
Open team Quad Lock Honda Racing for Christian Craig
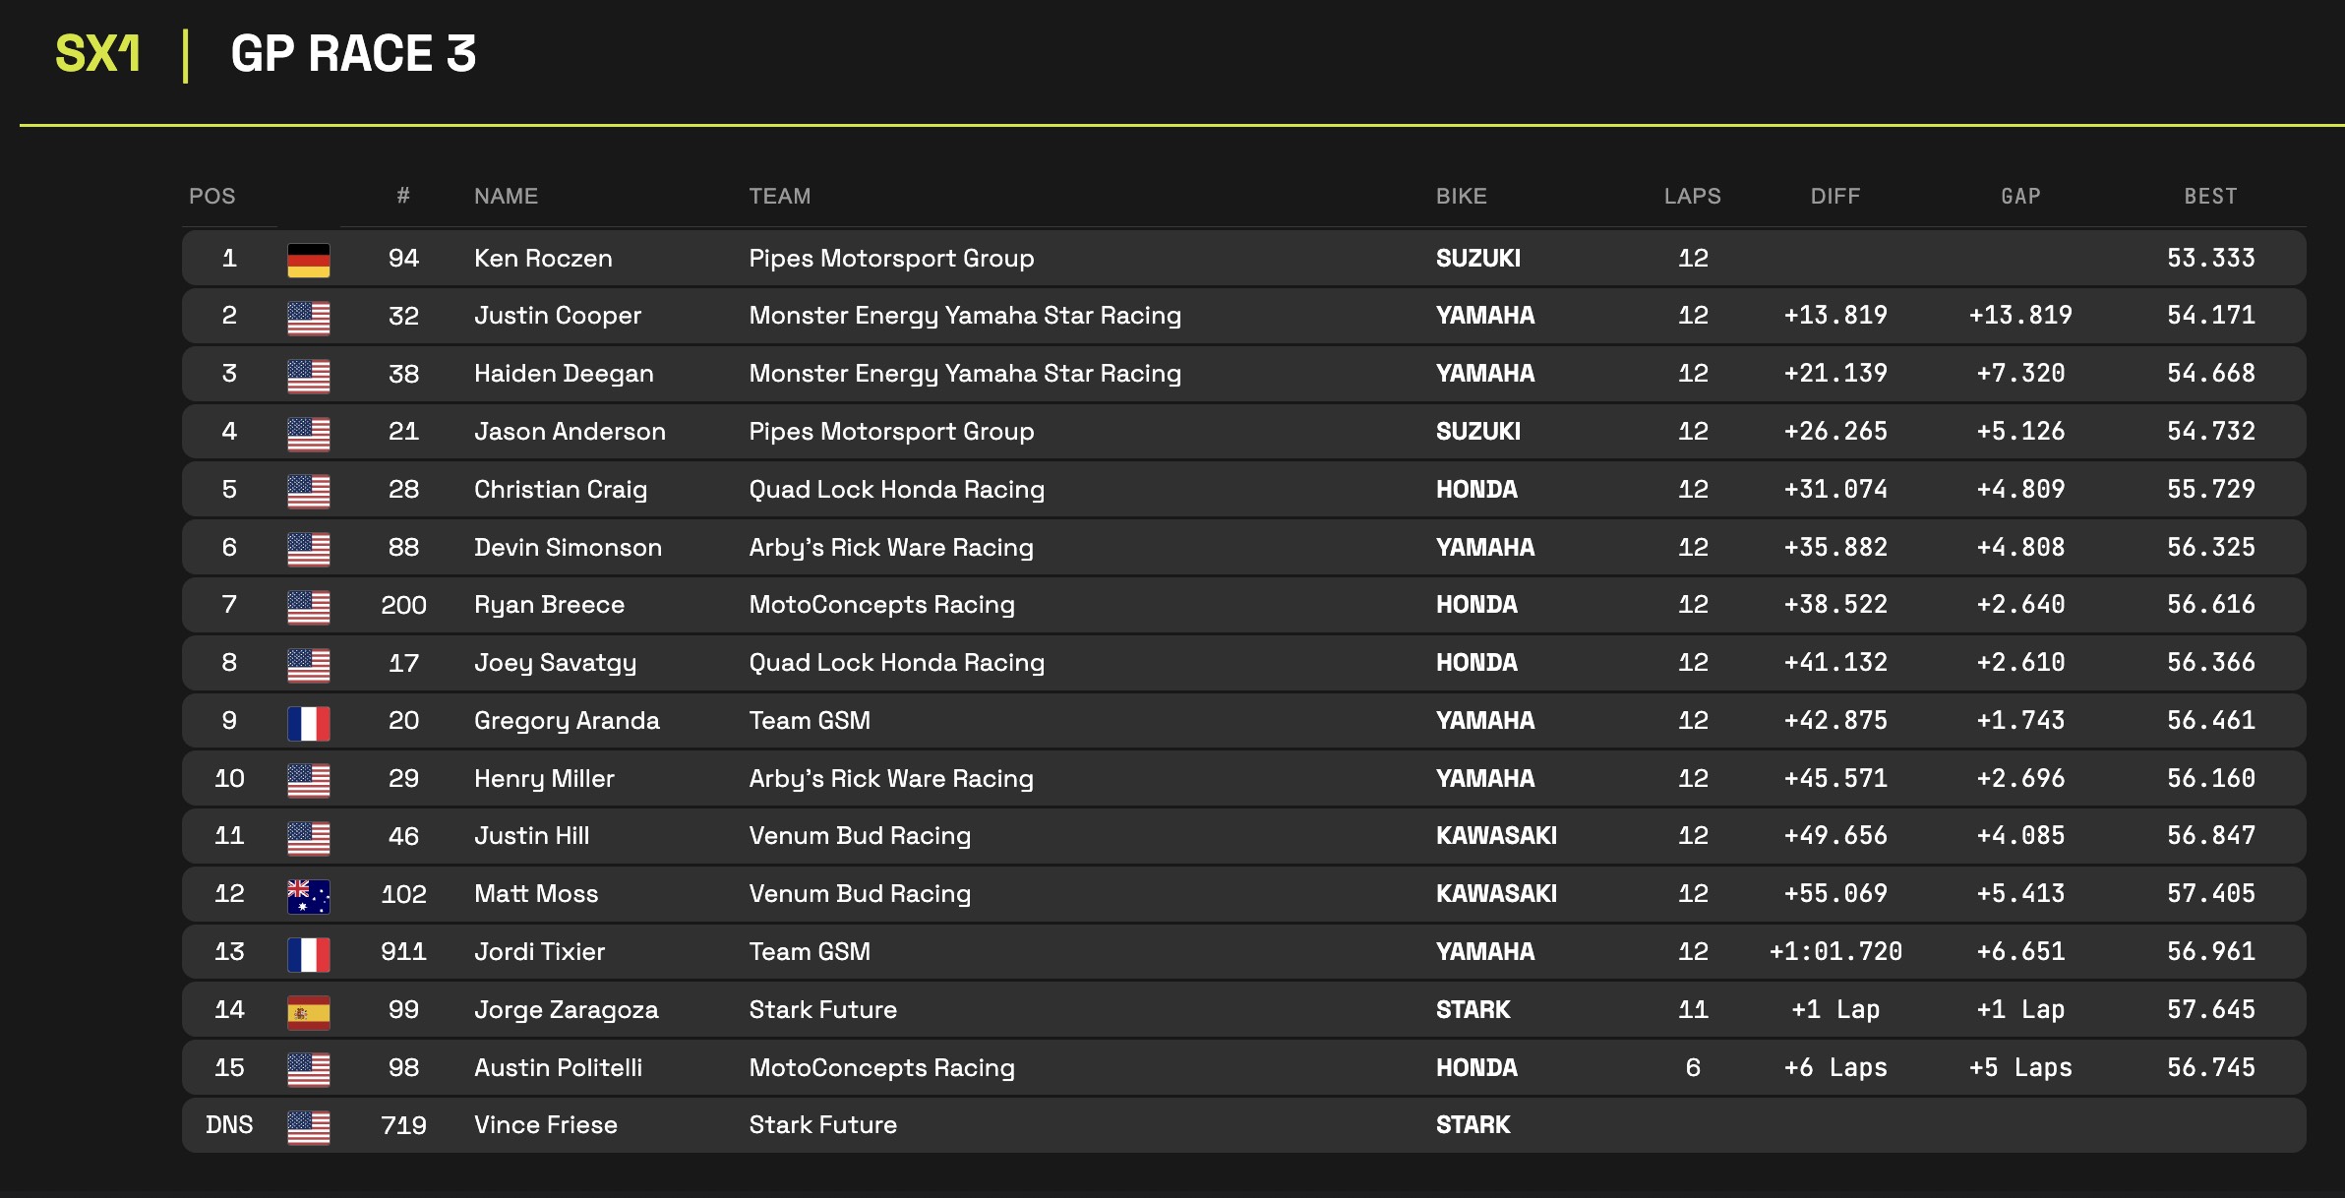coord(896,490)
